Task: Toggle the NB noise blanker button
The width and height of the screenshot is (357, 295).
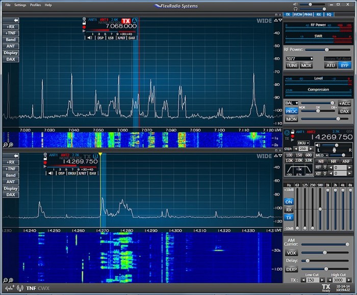Action: click(321, 161)
